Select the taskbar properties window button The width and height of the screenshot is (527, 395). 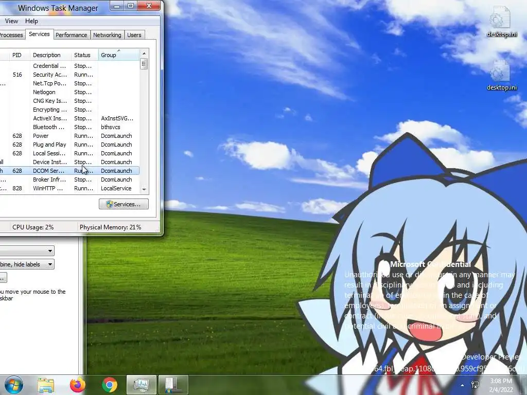coord(173,385)
